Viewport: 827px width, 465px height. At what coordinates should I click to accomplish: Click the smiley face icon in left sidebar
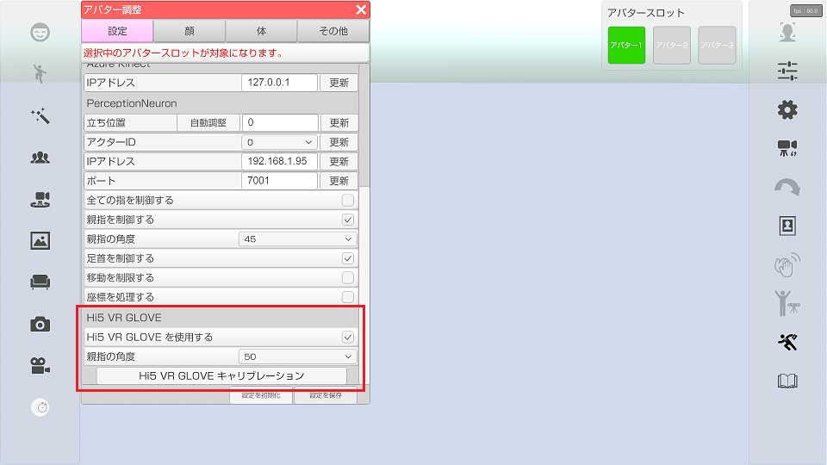point(40,33)
